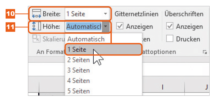Click column header I
217x101 pixels.
(163, 87)
